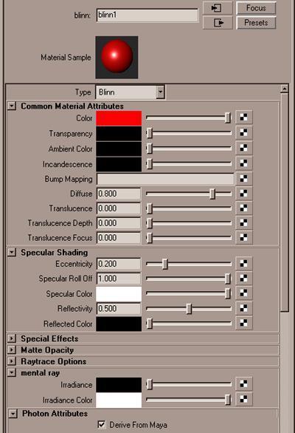Click the empty Bump Mapping field

[x=165, y=179]
